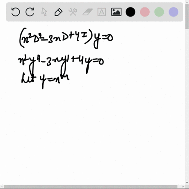This screenshot has width=189, height=189.
Task: Click the scroll left arrow
Action: (2, 187)
